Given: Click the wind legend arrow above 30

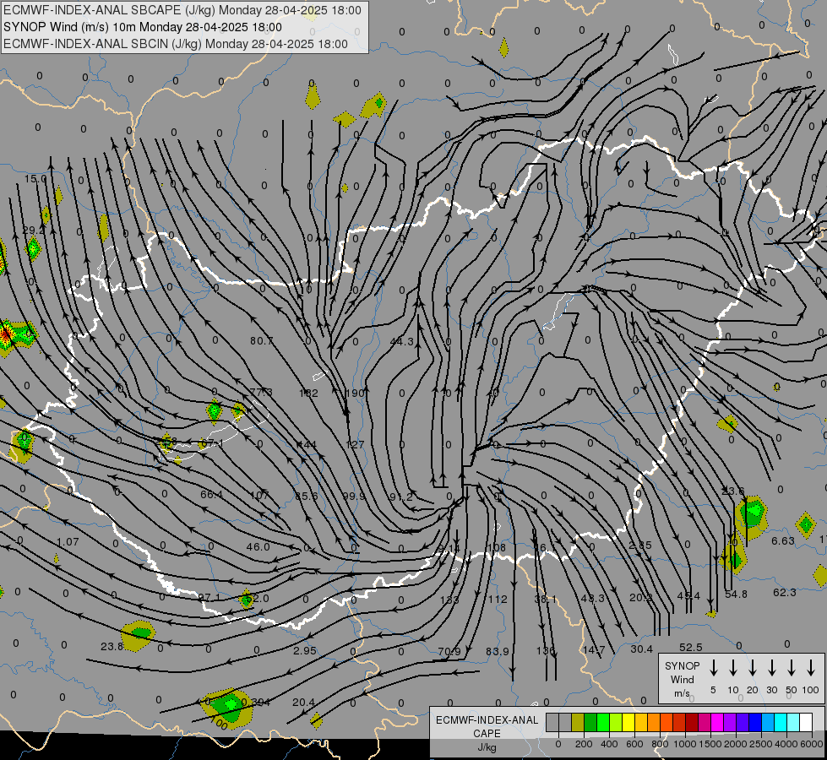Looking at the screenshot, I should click(771, 668).
